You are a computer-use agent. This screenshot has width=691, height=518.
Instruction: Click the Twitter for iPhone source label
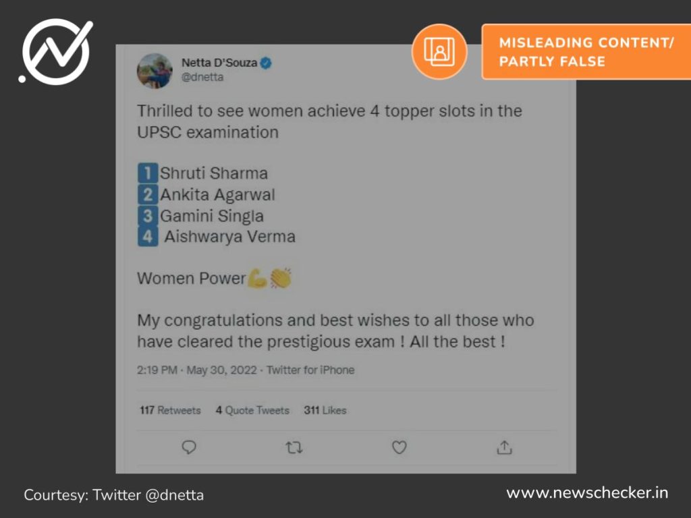(310, 370)
